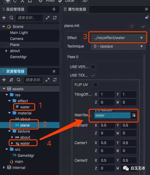Open assets panel hamburger menu
Viewport: 150px width, 175px height.
click(x=54, y=71)
